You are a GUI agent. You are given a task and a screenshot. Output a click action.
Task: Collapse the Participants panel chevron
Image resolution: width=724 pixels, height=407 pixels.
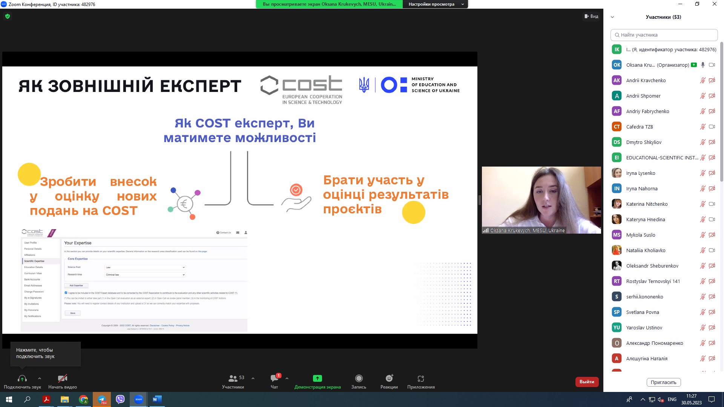tap(612, 17)
